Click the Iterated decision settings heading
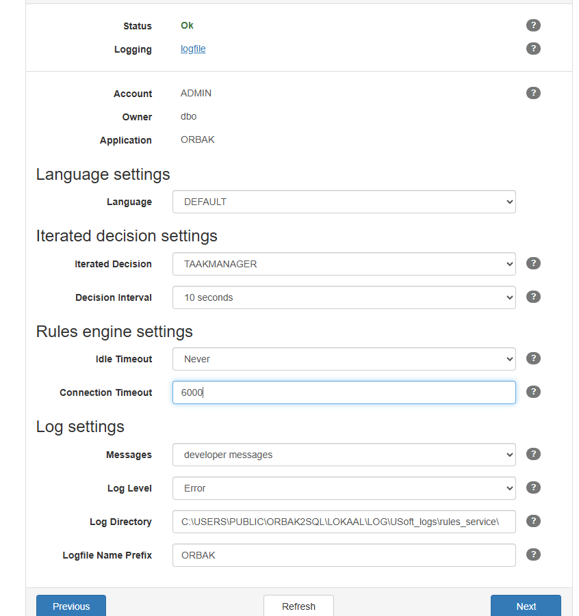The width and height of the screenshot is (579, 616). 127,236
